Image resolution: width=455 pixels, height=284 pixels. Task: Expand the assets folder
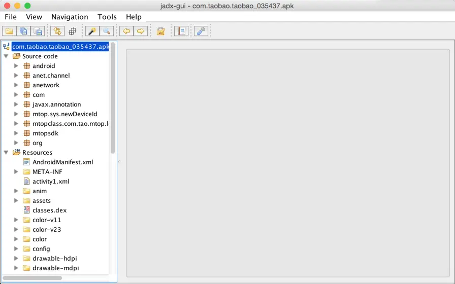coord(16,200)
